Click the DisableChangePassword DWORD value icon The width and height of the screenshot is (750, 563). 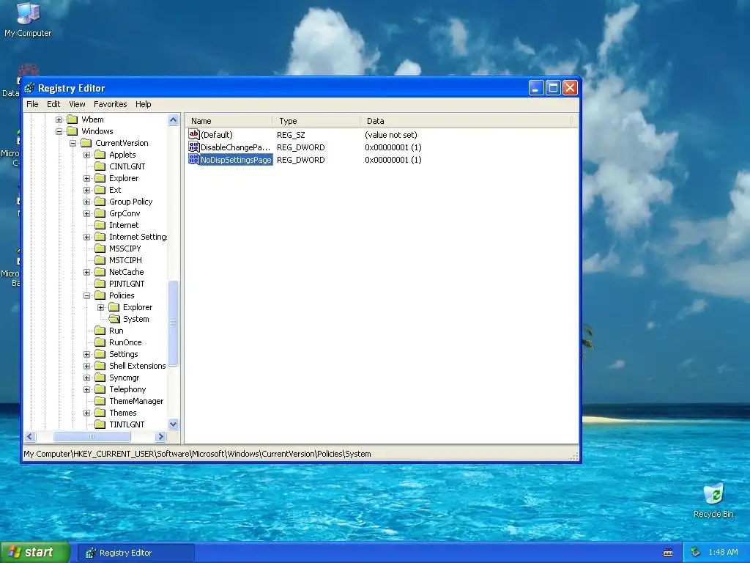193,147
